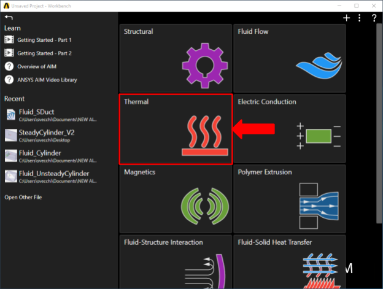The height and width of the screenshot is (289, 383).
Task: Click the Fluid_SDuct project thumbnail icon
Action: point(11,115)
